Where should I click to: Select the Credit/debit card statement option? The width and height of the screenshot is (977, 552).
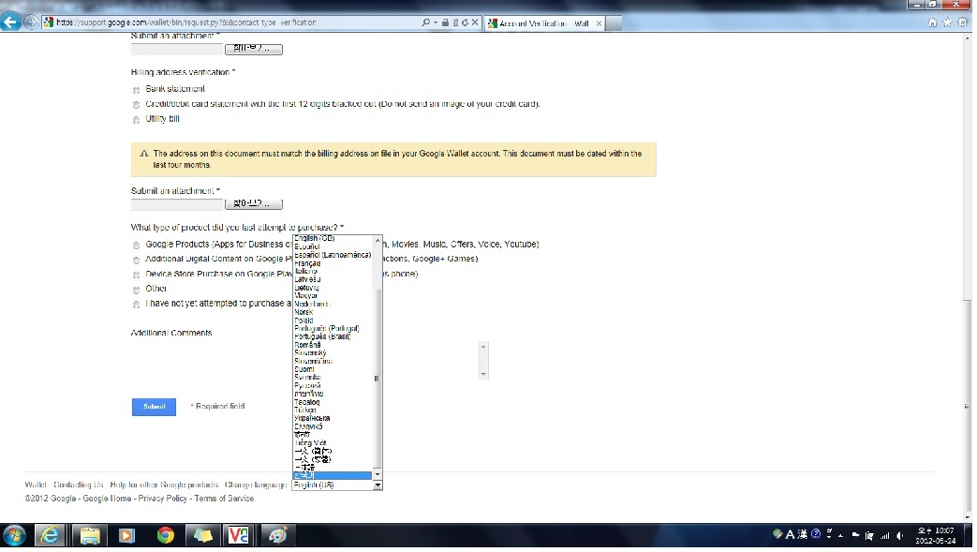(x=136, y=105)
